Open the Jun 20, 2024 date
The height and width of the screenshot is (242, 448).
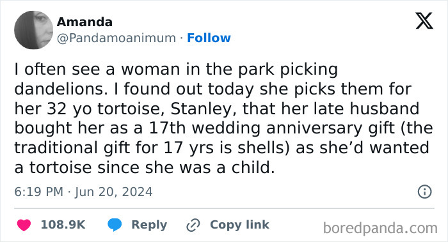(x=114, y=192)
